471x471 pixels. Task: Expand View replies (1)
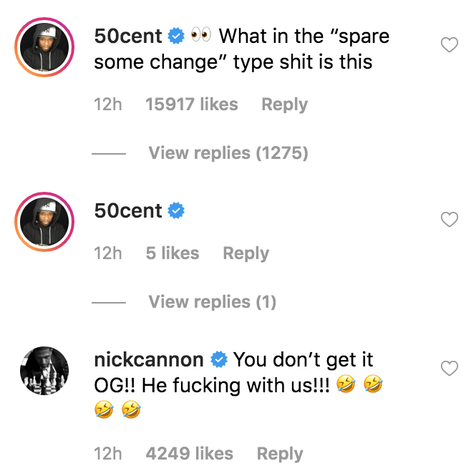pos(212,302)
